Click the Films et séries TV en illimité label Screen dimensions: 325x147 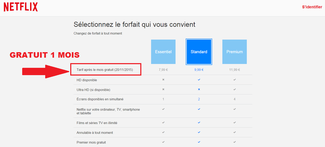coord(97,123)
